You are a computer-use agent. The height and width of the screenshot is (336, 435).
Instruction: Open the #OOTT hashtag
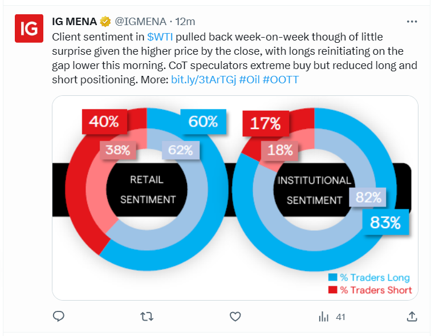click(x=280, y=80)
